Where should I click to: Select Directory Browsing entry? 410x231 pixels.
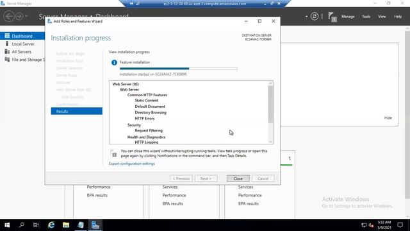(x=151, y=112)
